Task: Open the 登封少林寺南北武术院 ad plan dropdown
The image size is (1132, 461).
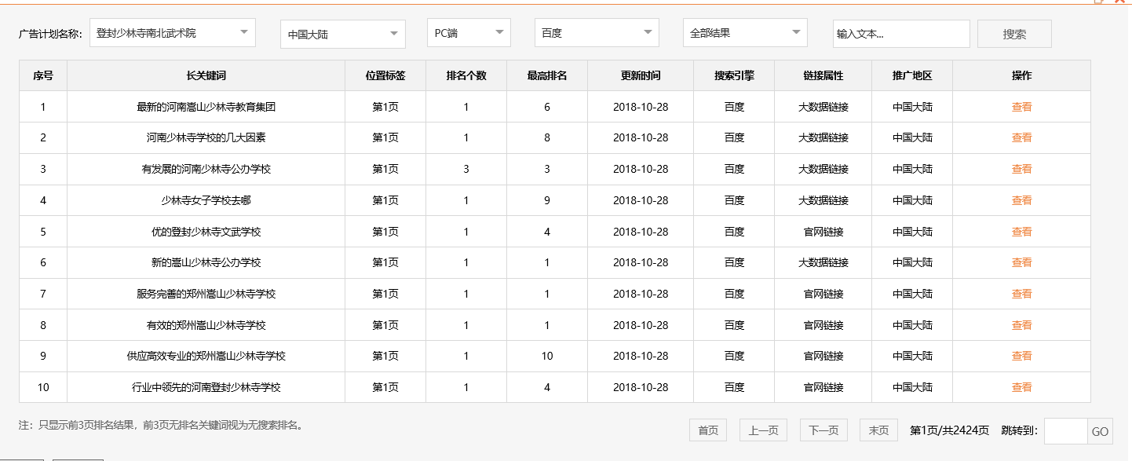Action: tap(172, 33)
